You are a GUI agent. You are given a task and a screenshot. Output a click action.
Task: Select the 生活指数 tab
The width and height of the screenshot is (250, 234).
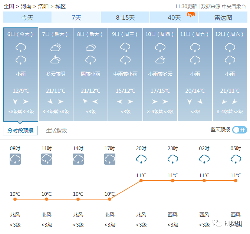tap(56, 131)
